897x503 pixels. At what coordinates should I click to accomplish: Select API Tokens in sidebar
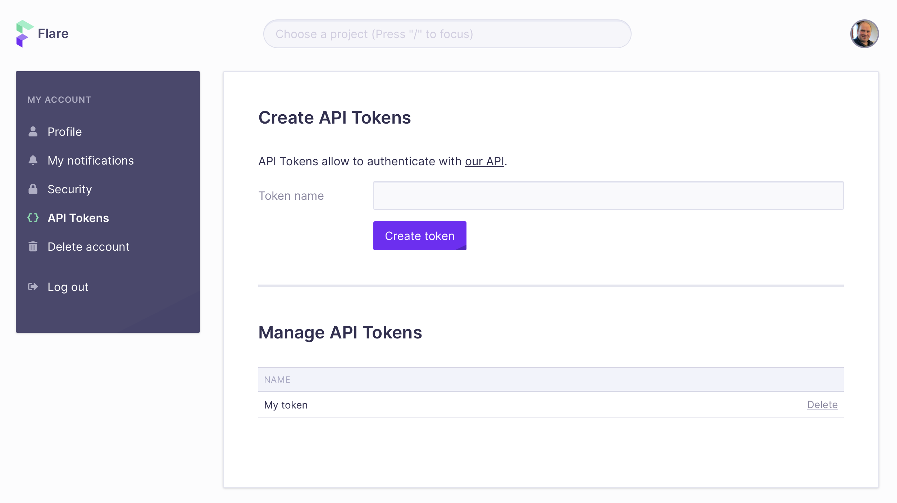coord(78,218)
